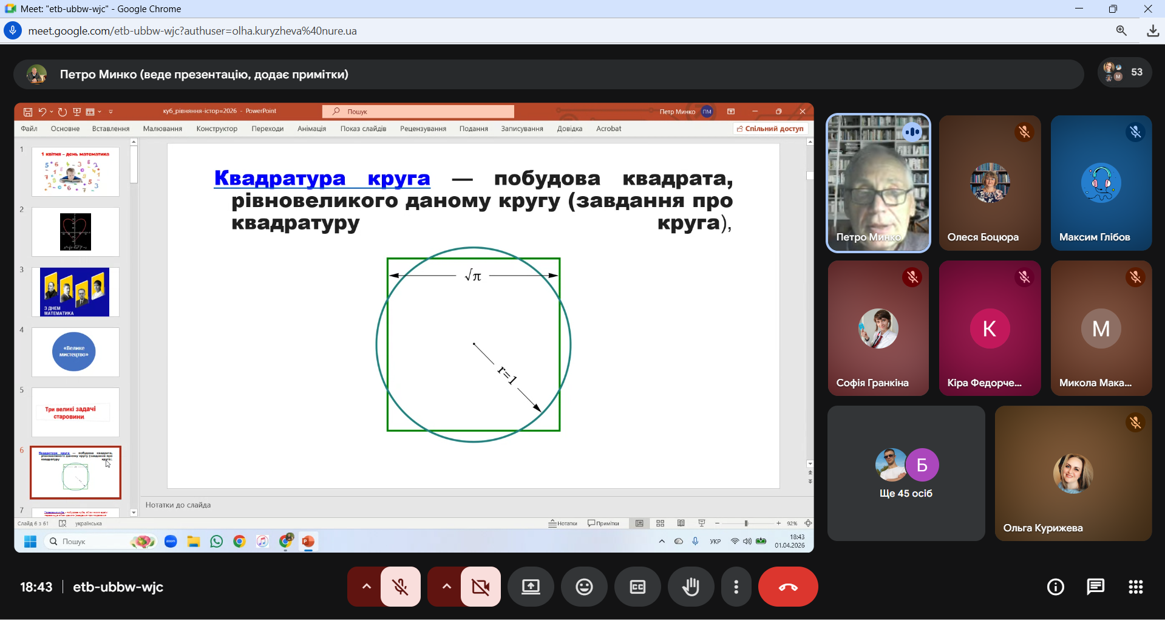Expand video settings arrow beside camera

click(x=446, y=587)
